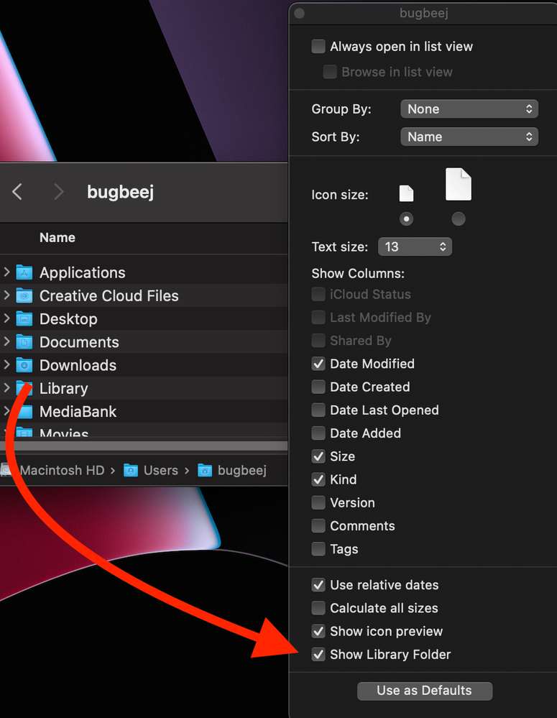Uncheck the Kind column
557x718 pixels.
click(318, 479)
